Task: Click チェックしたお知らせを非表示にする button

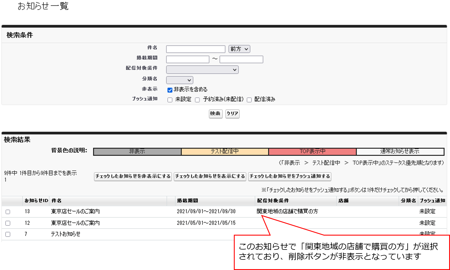Action: pyautogui.click(x=133, y=176)
